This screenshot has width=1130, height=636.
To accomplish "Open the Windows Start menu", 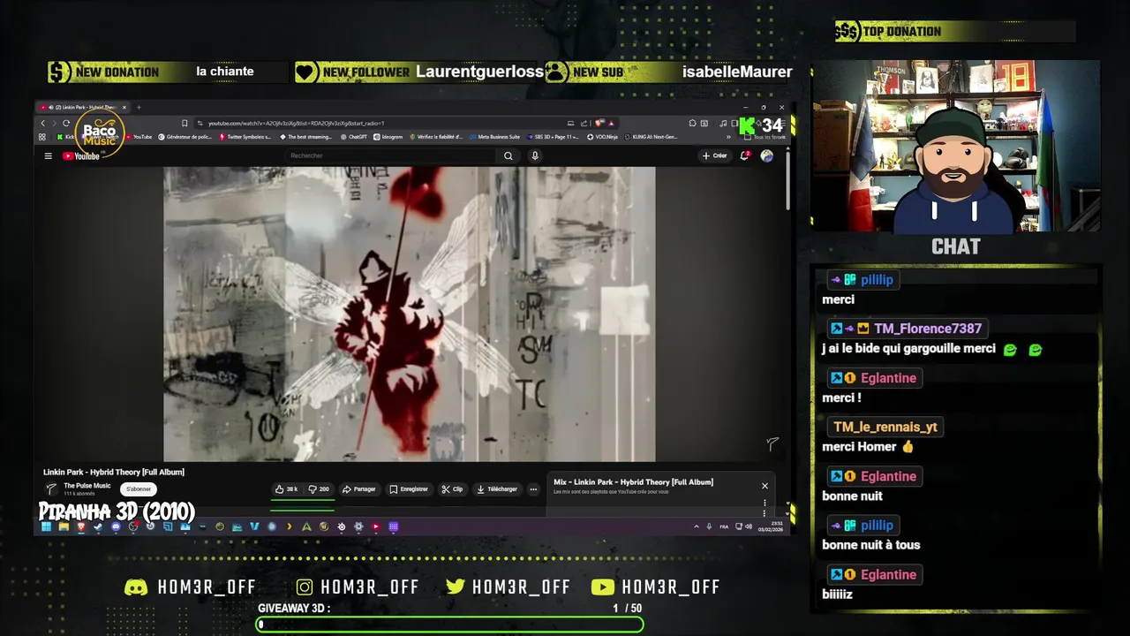I will pyautogui.click(x=46, y=526).
